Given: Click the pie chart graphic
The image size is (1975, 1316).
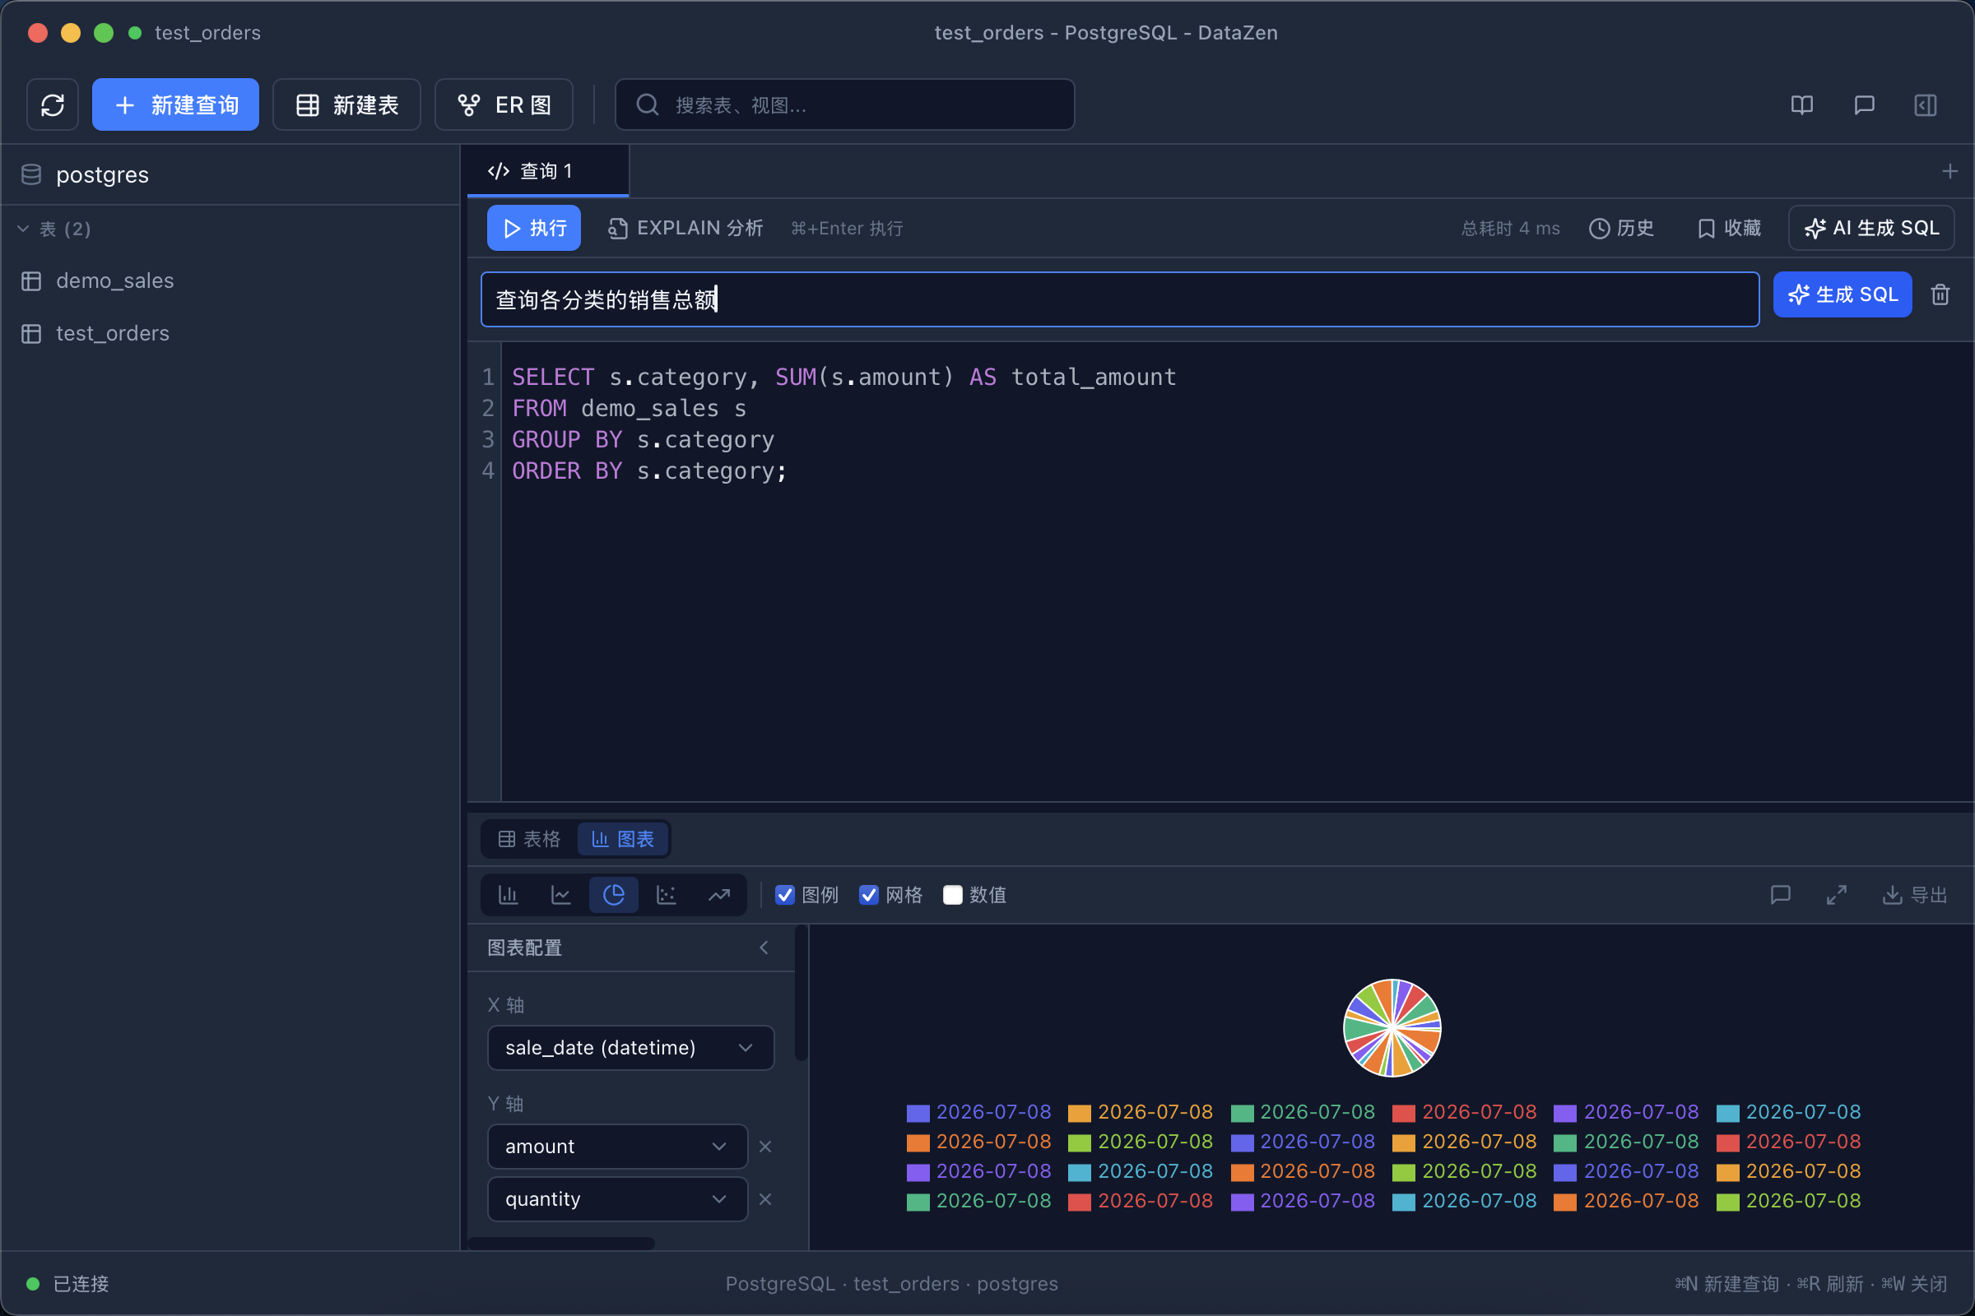Looking at the screenshot, I should pos(1392,1028).
